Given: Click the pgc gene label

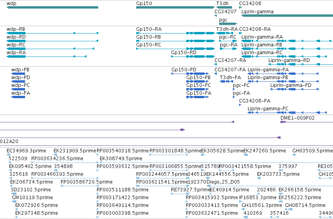Looking at the screenshot, I should 223,20.
